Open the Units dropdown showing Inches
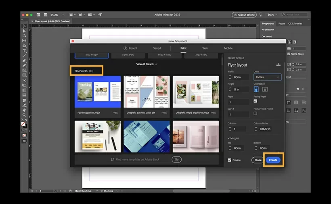This screenshot has height=204, width=331. click(x=267, y=77)
